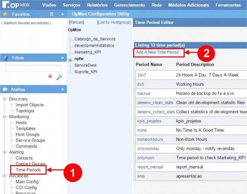Select Time Periods in Alerting shortcuts
Image resolution: width=247 pixels, height=194 pixels.
click(28, 170)
